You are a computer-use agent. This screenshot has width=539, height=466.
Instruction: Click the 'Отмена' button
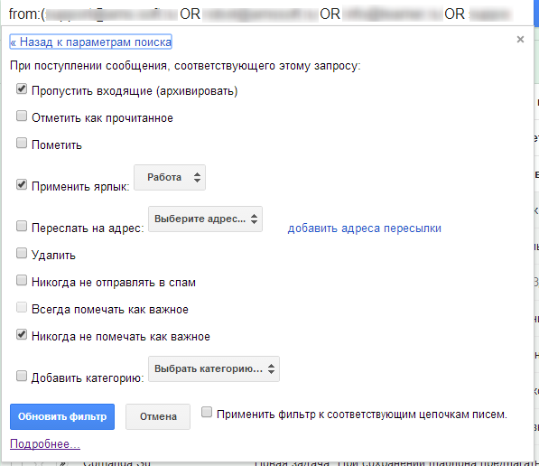pos(158,417)
